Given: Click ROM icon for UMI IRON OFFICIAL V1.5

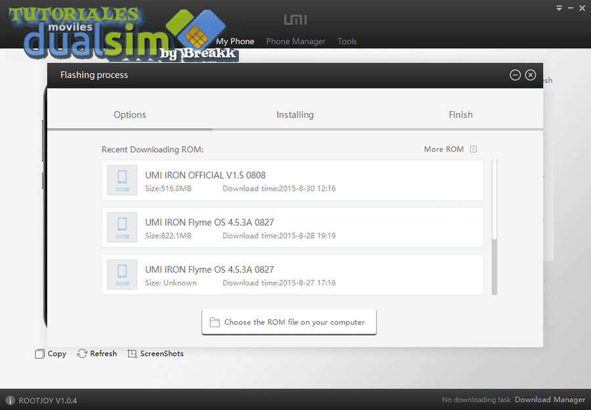Looking at the screenshot, I should 122,180.
